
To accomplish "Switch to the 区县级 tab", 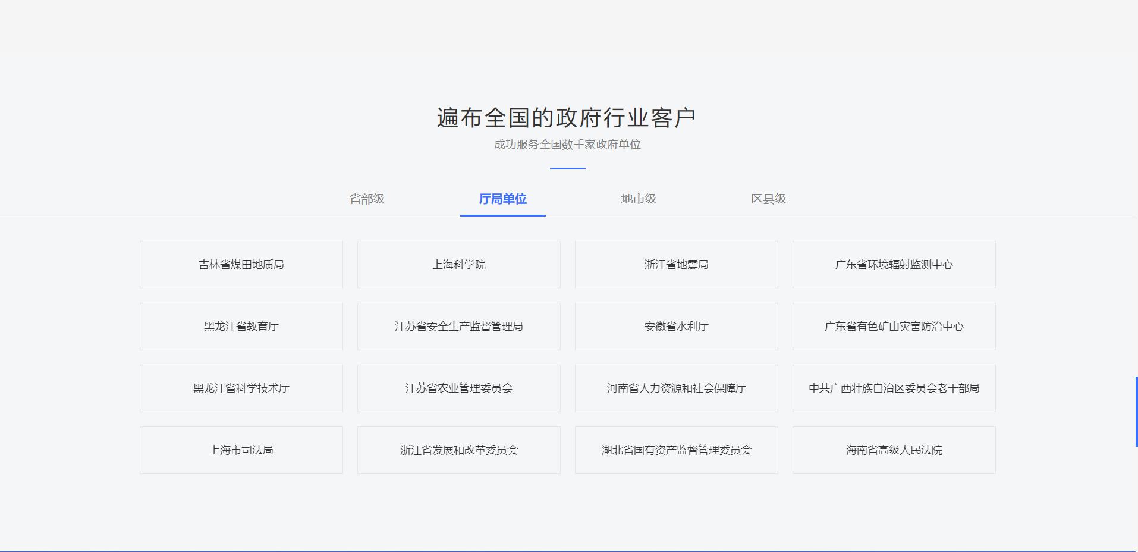I will point(768,199).
